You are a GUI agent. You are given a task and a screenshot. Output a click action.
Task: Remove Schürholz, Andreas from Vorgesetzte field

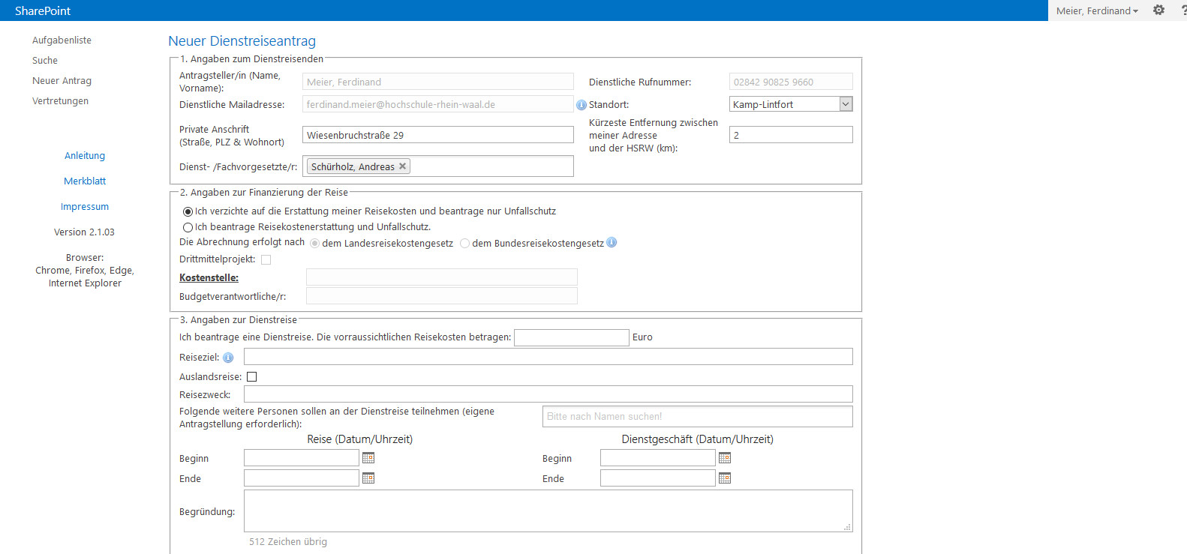click(403, 166)
